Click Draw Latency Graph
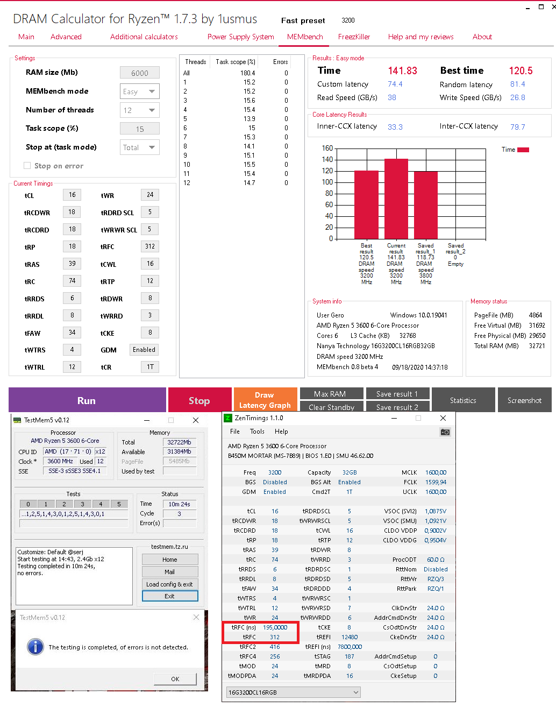Image resolution: width=556 pixels, height=707 pixels. pyautogui.click(x=265, y=399)
